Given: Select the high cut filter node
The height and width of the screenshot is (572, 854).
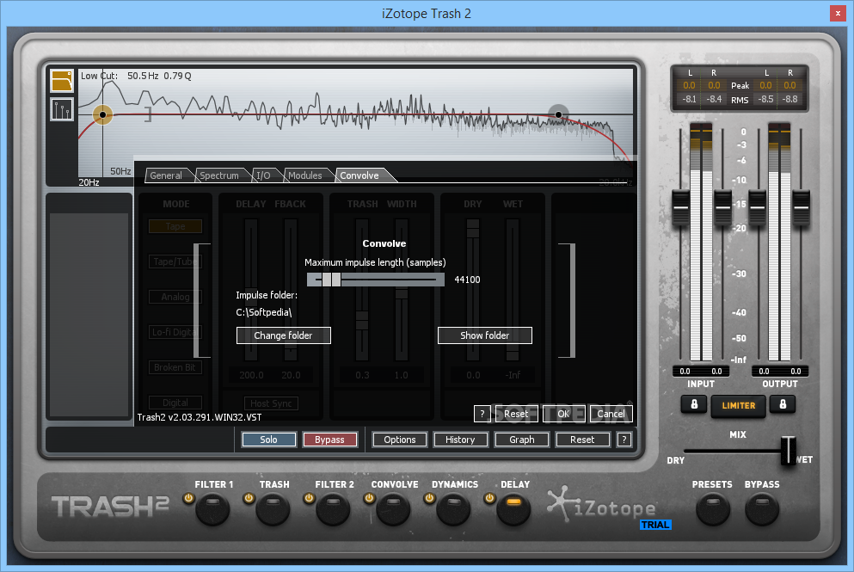Looking at the screenshot, I should [x=558, y=114].
